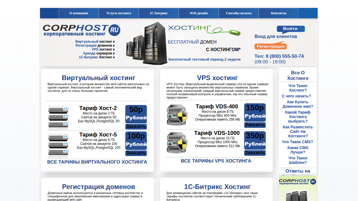Order Тариф VDS-1000 via Заказать
Viewport: 358px width, 201px height.
[x=255, y=153]
